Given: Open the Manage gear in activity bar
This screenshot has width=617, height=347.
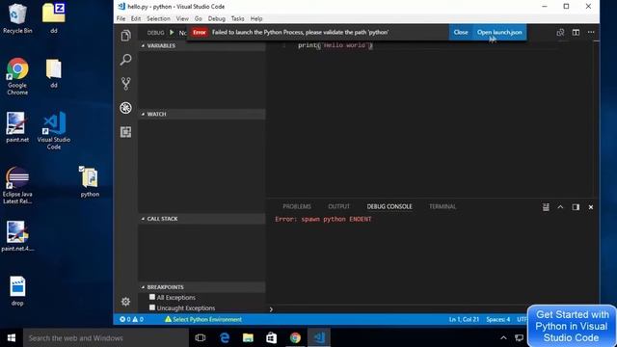Looking at the screenshot, I should coord(125,302).
